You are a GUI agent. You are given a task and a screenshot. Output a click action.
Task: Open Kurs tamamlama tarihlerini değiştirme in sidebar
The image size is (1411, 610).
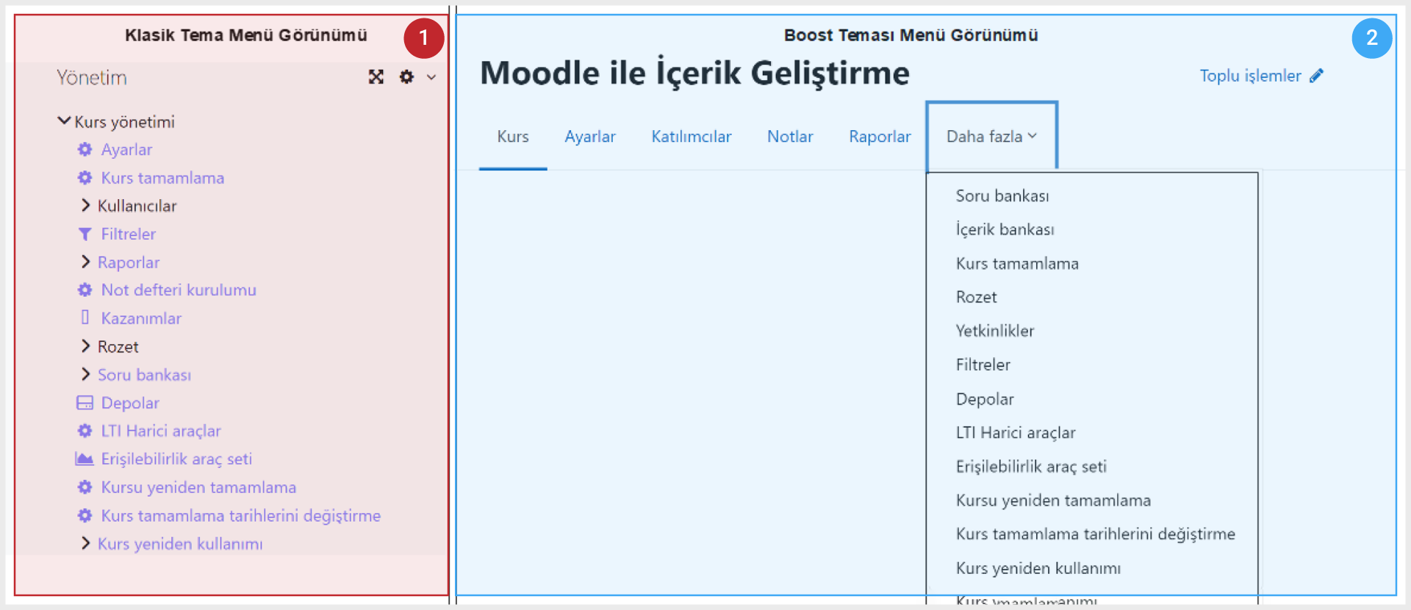point(241,516)
